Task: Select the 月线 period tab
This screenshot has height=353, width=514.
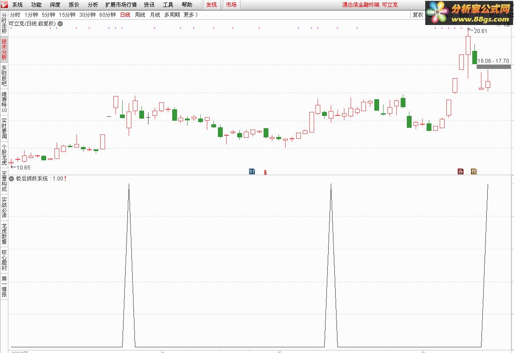Action: point(155,15)
